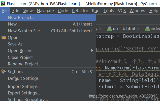Close the tab left of user_b.html
The height and width of the screenshot is (101, 160).
point(100,29)
